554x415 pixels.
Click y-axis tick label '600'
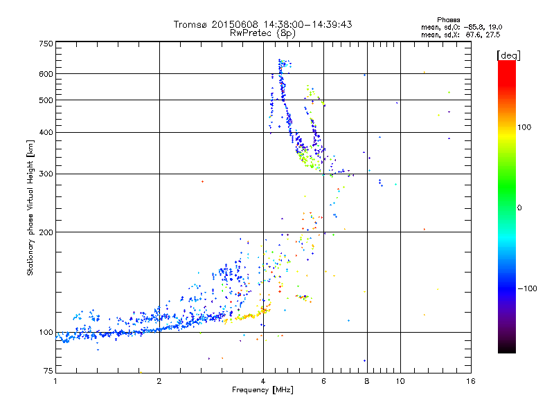pyautogui.click(x=46, y=74)
